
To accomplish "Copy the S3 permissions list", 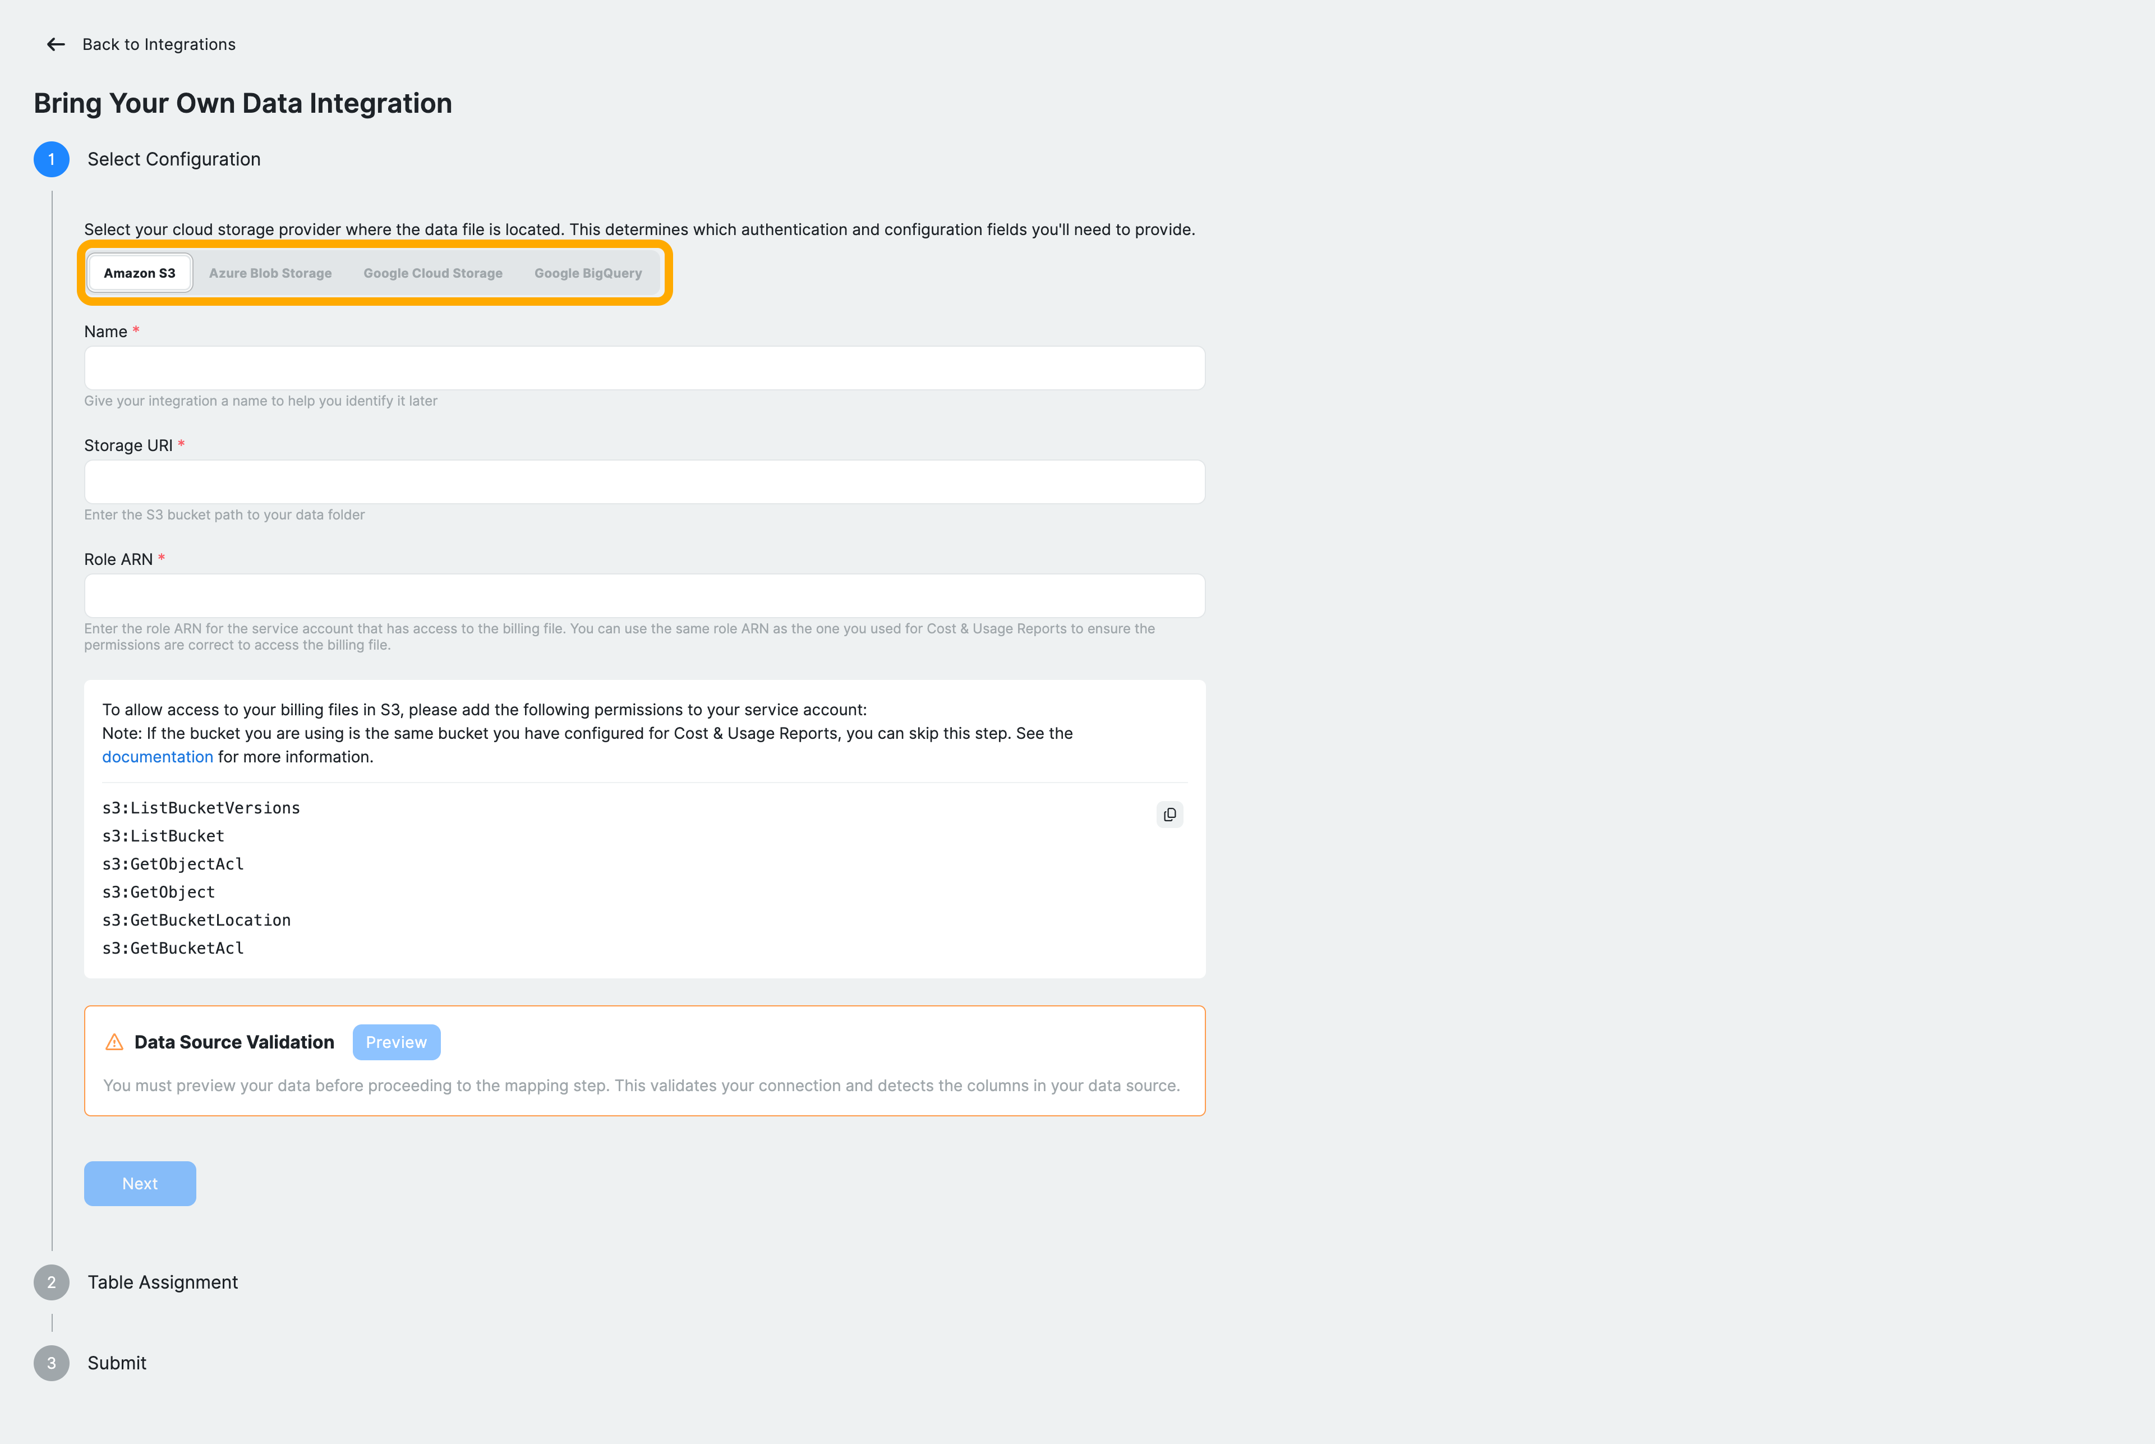I will pyautogui.click(x=1169, y=814).
